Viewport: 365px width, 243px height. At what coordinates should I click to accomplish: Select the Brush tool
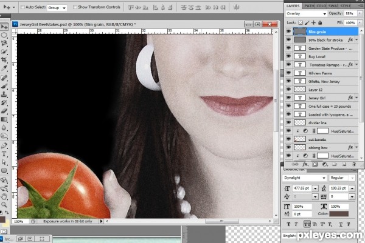[4, 86]
